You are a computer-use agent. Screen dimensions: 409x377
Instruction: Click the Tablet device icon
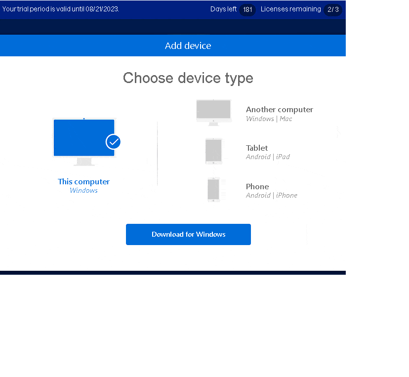click(213, 152)
